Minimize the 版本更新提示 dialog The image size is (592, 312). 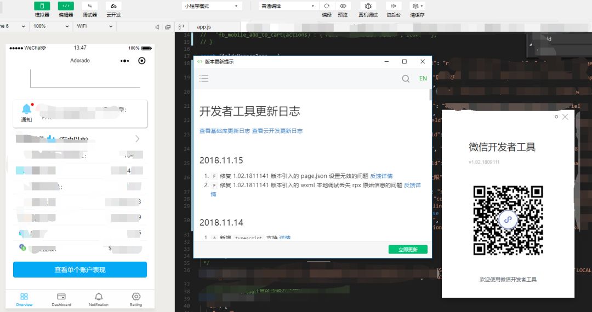coord(386,61)
